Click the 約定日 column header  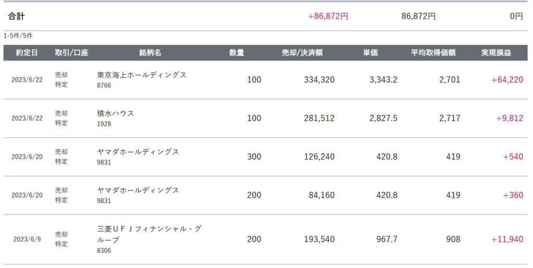pos(27,53)
